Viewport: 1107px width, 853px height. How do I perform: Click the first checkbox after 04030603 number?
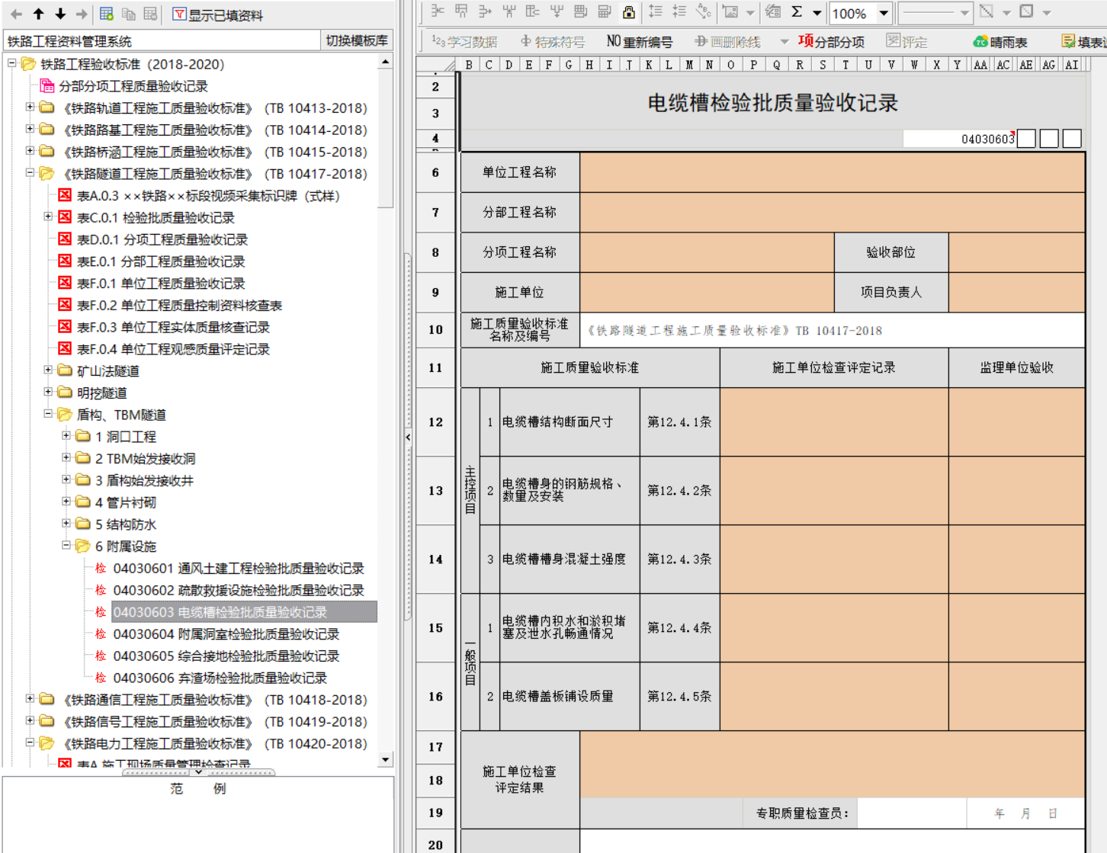(1026, 139)
